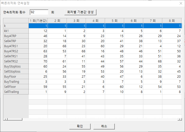Select the SellStoploss row header
Image resolution: width=185 pixels, height=132 pixels.
pos(16,71)
